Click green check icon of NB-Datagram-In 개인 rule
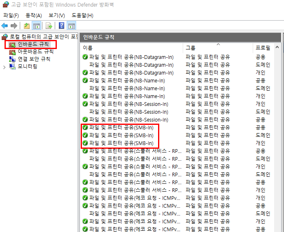284x232 pixels. [85, 73]
